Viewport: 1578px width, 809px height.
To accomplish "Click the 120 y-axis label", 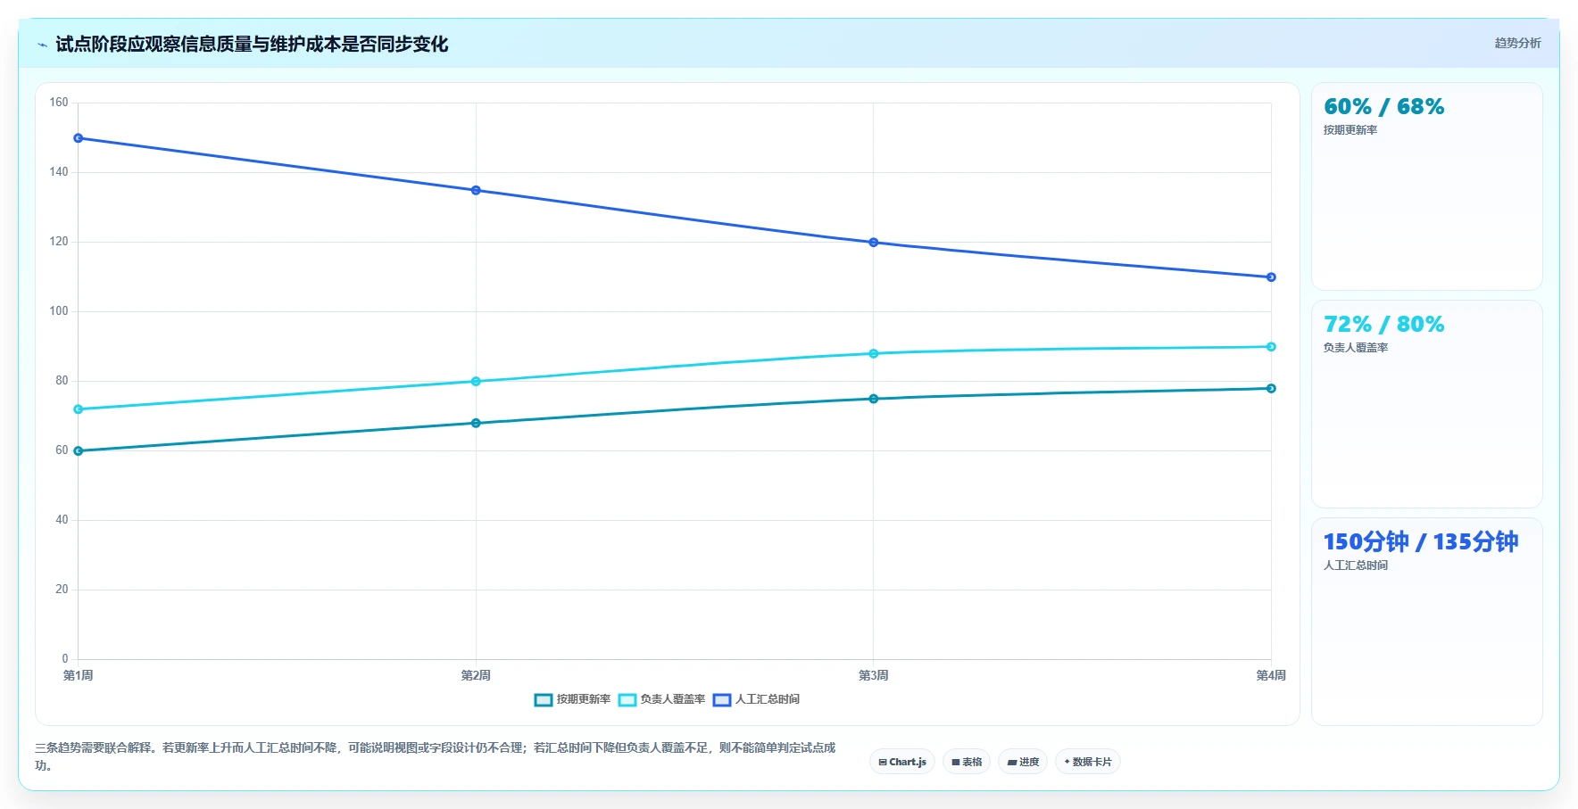I will coord(59,242).
